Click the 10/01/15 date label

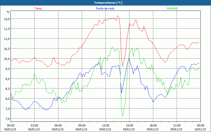[200, 129]
